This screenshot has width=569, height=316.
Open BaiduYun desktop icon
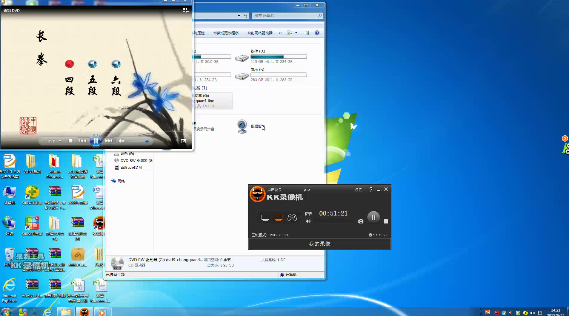point(78,257)
